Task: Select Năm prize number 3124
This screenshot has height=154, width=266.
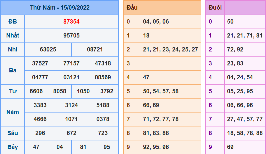Action: coord(71,105)
